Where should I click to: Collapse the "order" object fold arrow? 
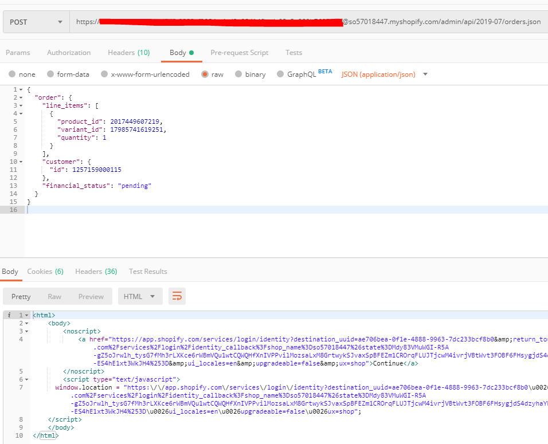(x=21, y=98)
